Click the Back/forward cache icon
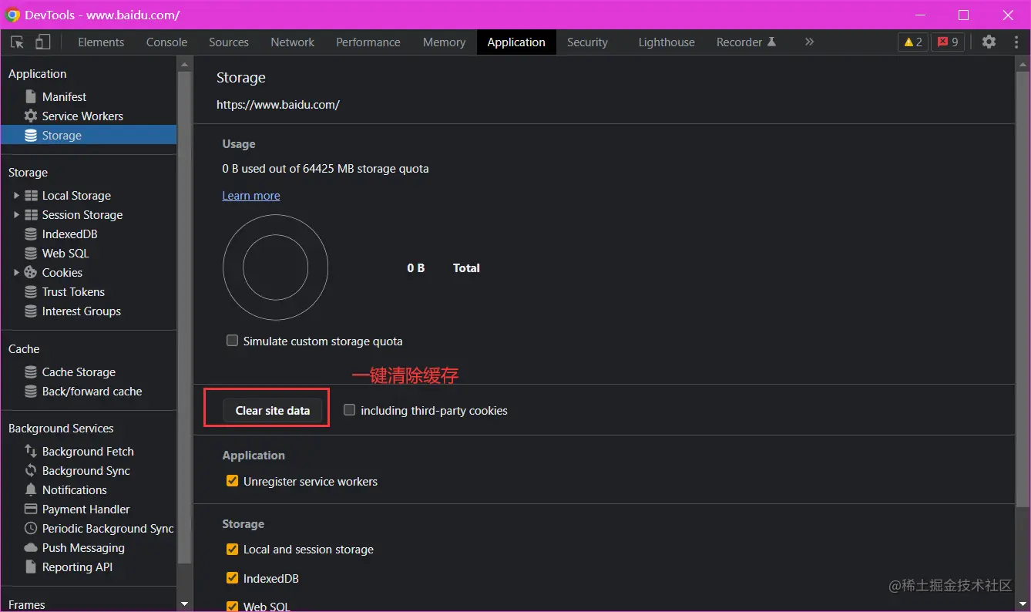 pyautogui.click(x=31, y=392)
